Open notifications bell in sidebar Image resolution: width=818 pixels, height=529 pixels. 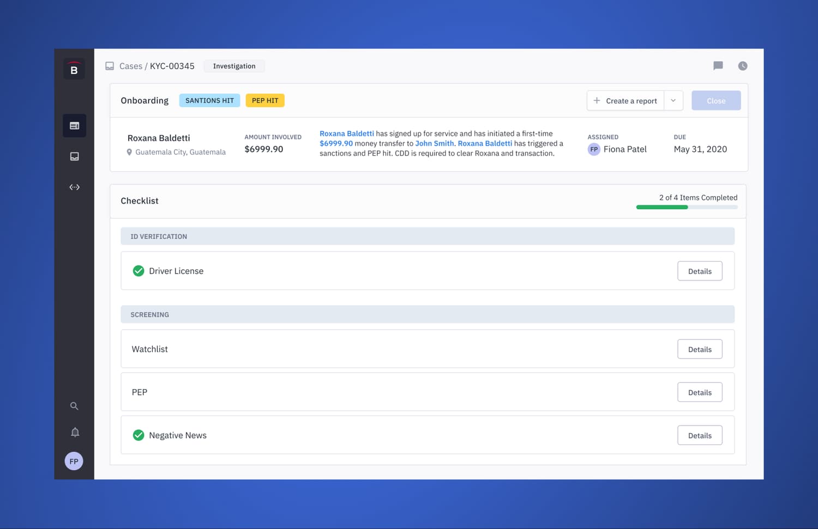75,432
